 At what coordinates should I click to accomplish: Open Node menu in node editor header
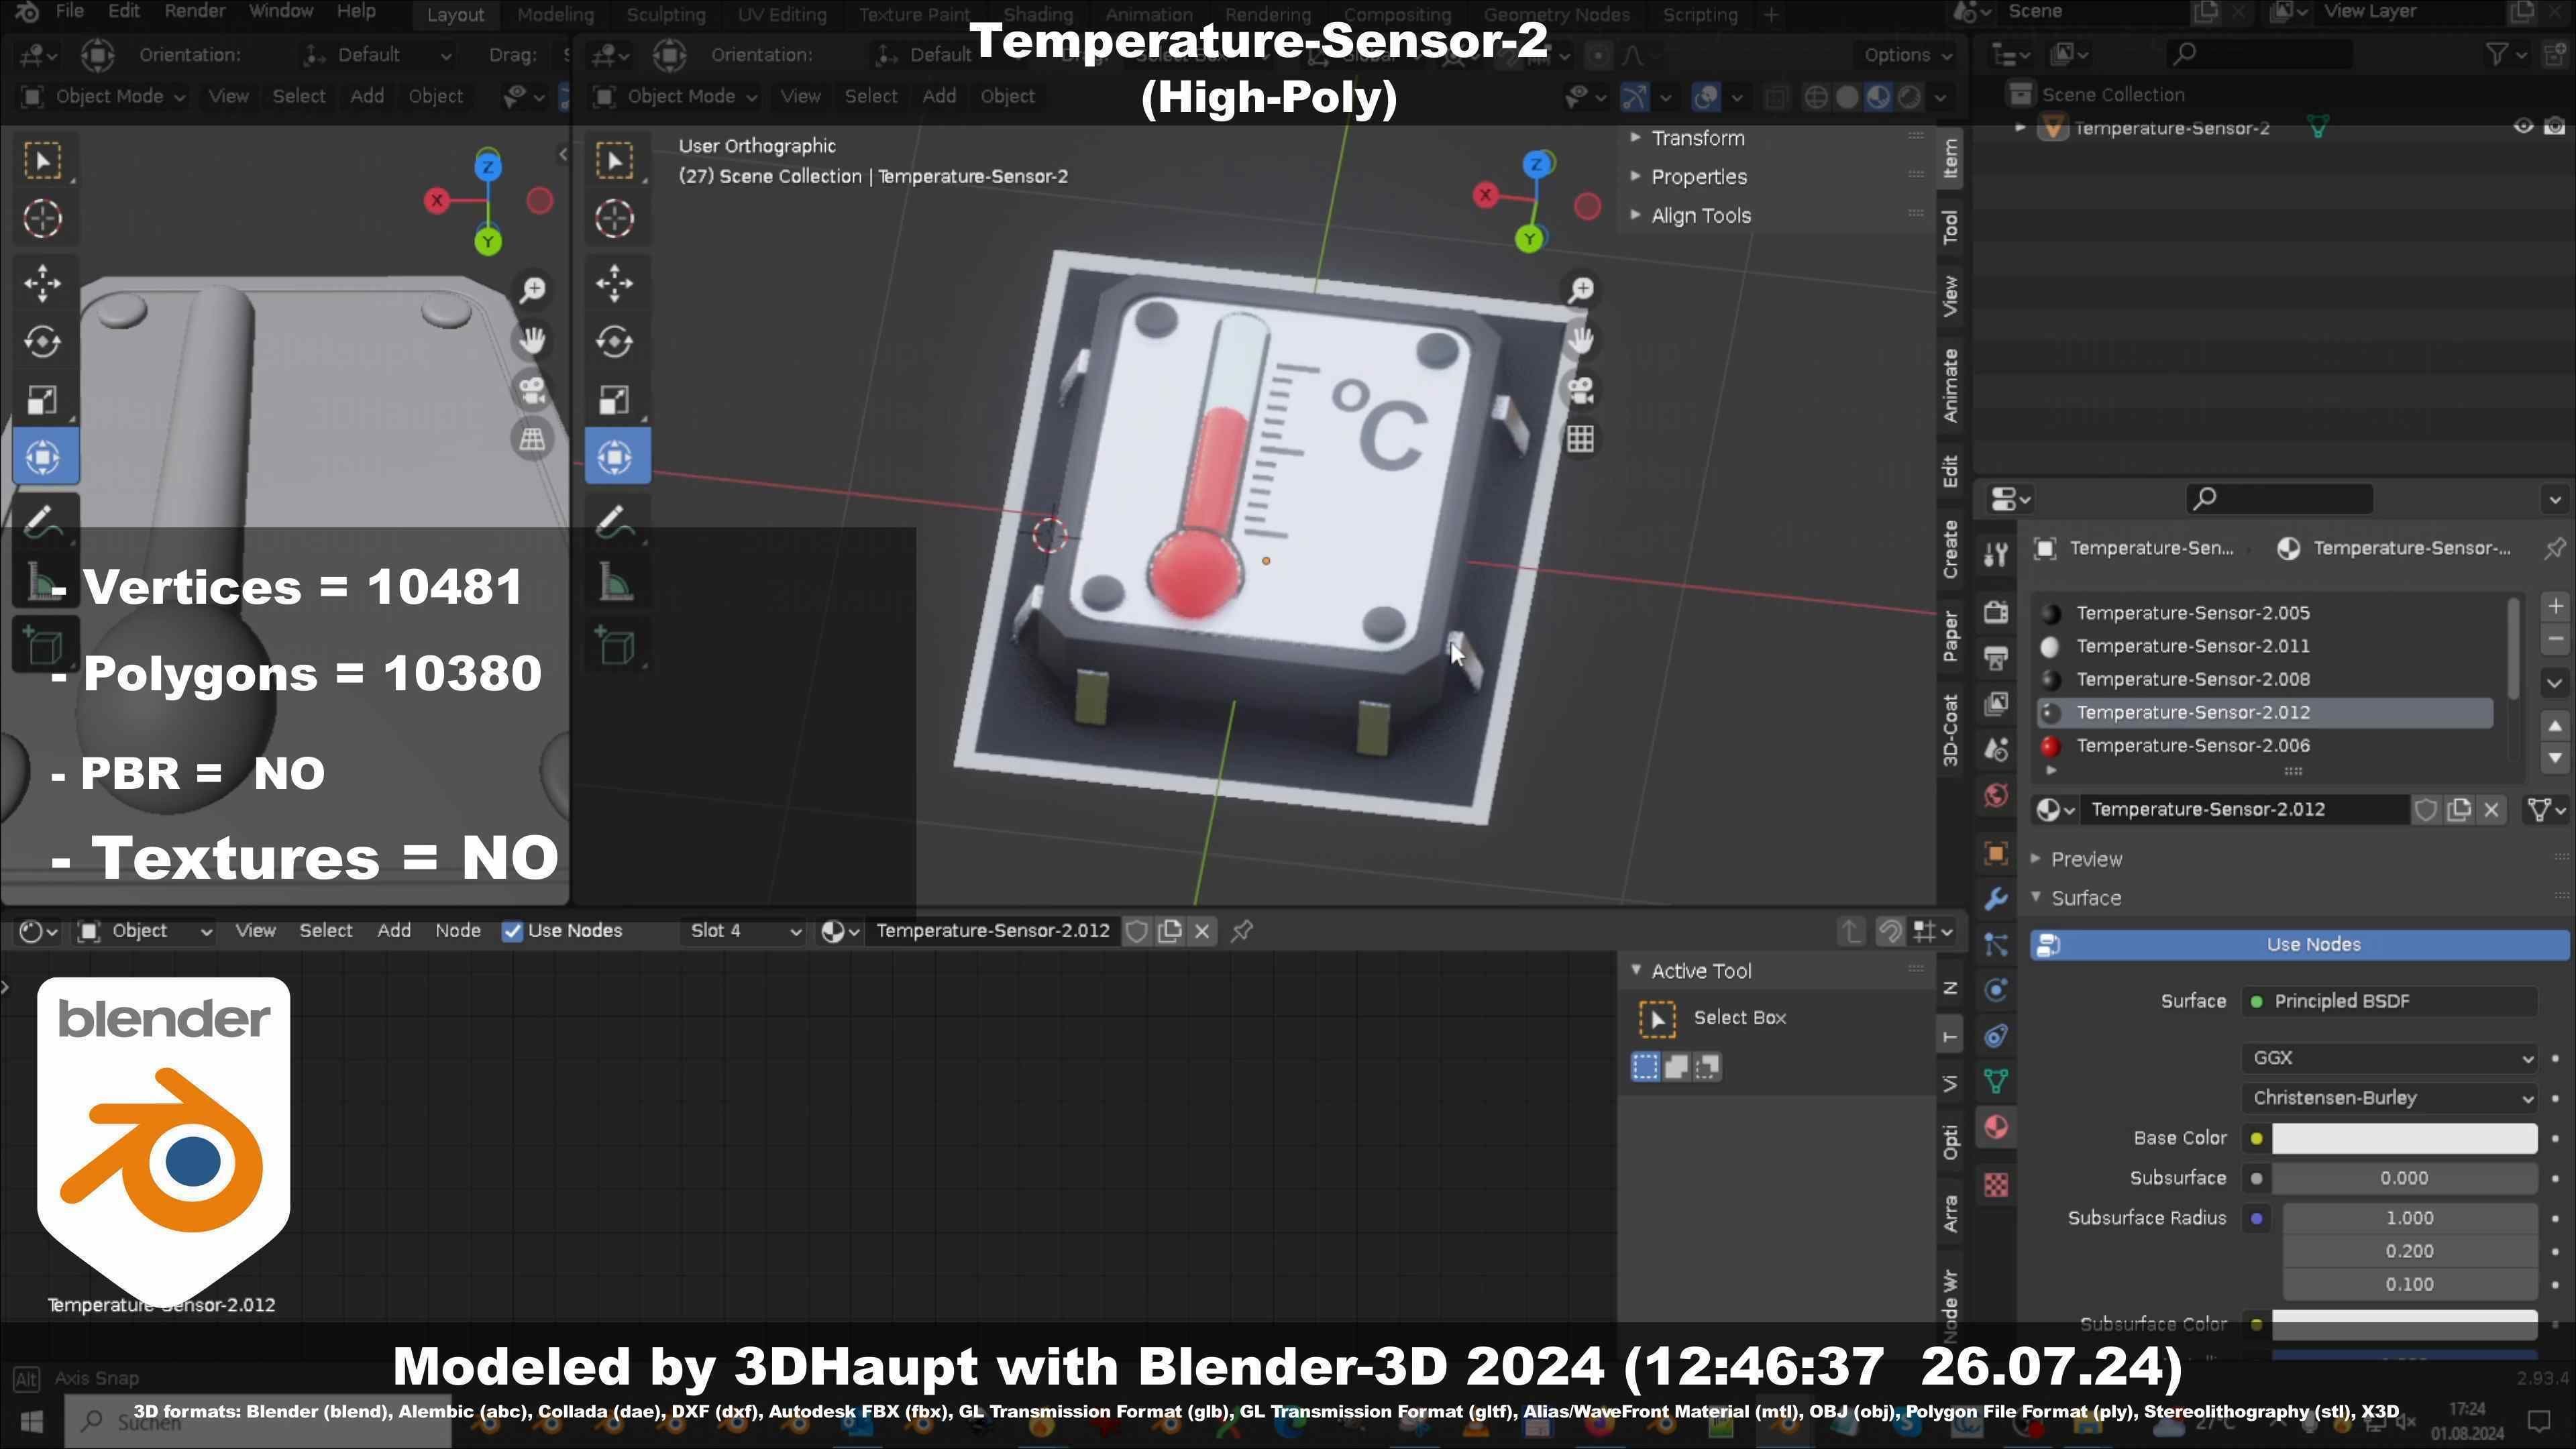pos(457,931)
